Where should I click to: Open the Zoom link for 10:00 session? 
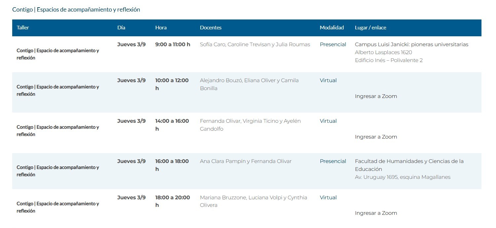[x=376, y=96]
